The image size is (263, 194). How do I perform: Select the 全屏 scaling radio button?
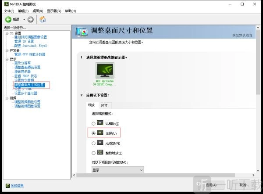click(x=93, y=133)
